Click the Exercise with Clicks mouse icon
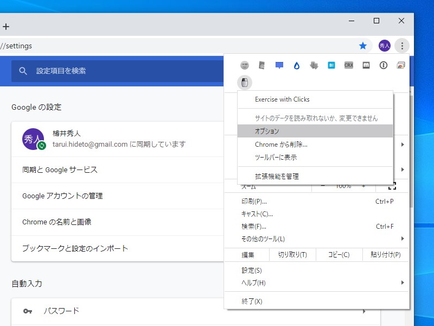 [x=245, y=83]
